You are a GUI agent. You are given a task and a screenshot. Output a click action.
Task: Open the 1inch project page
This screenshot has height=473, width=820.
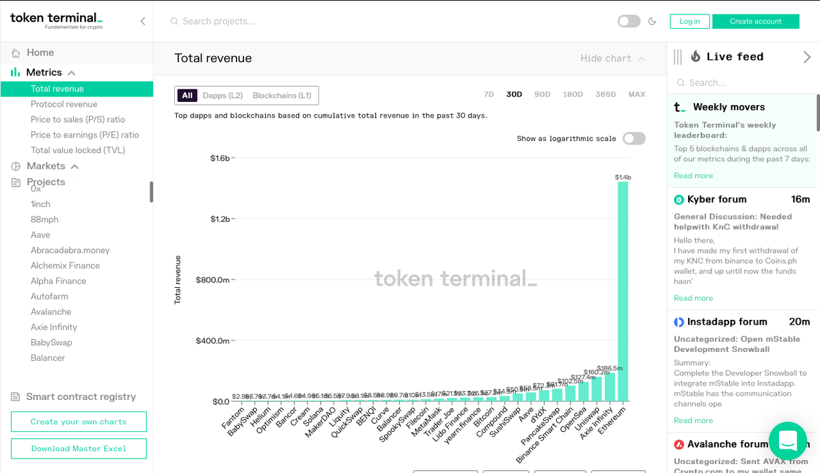pyautogui.click(x=40, y=204)
